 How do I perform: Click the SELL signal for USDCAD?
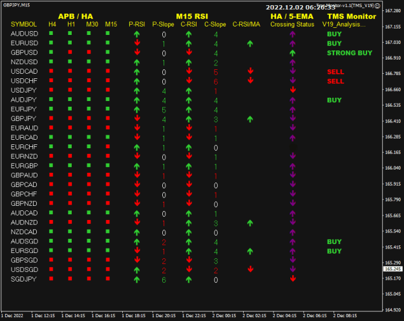335,72
